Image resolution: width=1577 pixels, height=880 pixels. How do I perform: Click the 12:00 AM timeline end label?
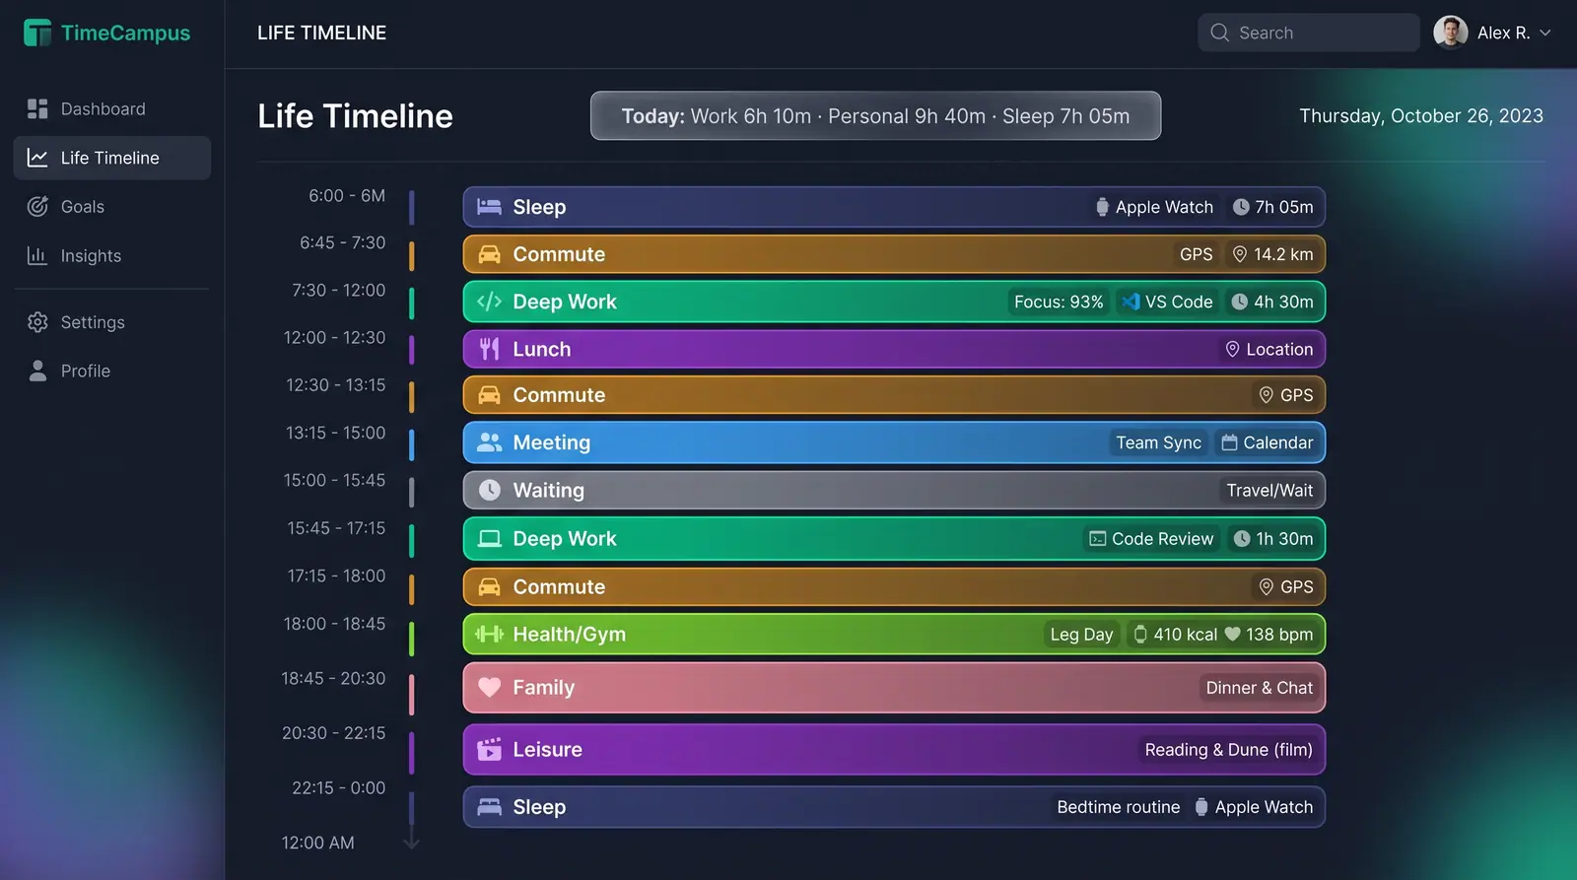(x=317, y=843)
